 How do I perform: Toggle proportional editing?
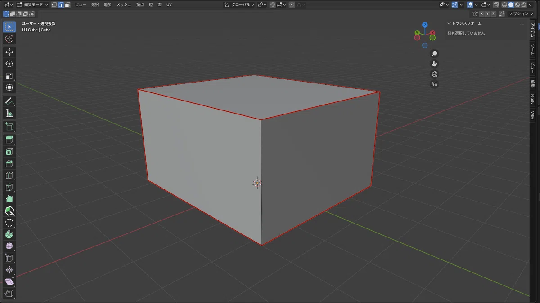[292, 4]
